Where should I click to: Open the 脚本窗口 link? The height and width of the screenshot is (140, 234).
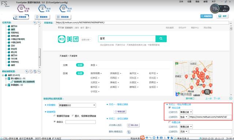[190, 98]
